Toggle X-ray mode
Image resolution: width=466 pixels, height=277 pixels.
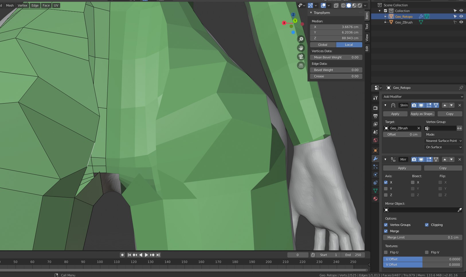coord(336,5)
